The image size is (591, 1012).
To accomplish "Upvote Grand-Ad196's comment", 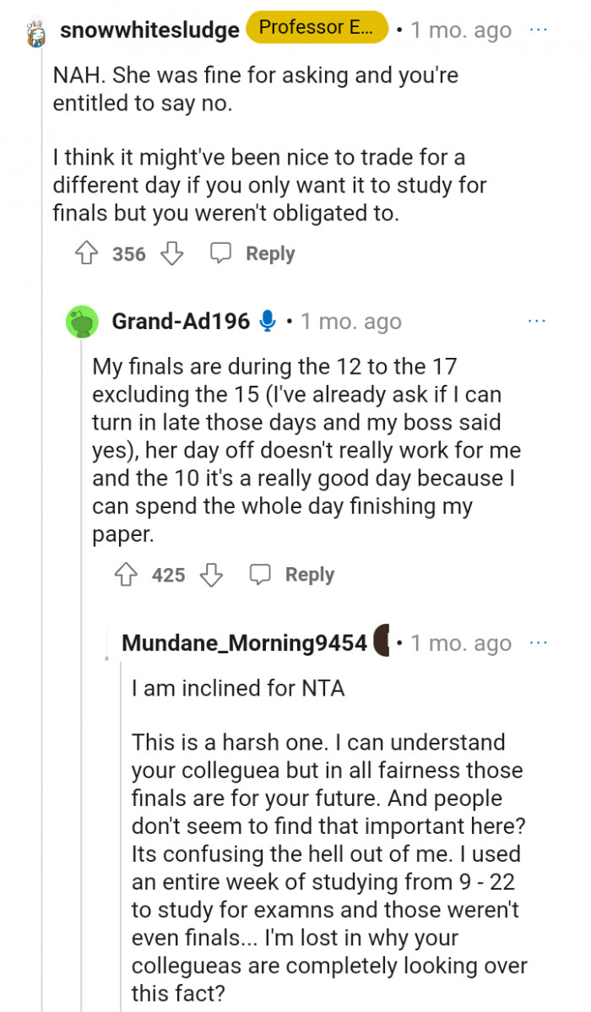I will pos(127,575).
